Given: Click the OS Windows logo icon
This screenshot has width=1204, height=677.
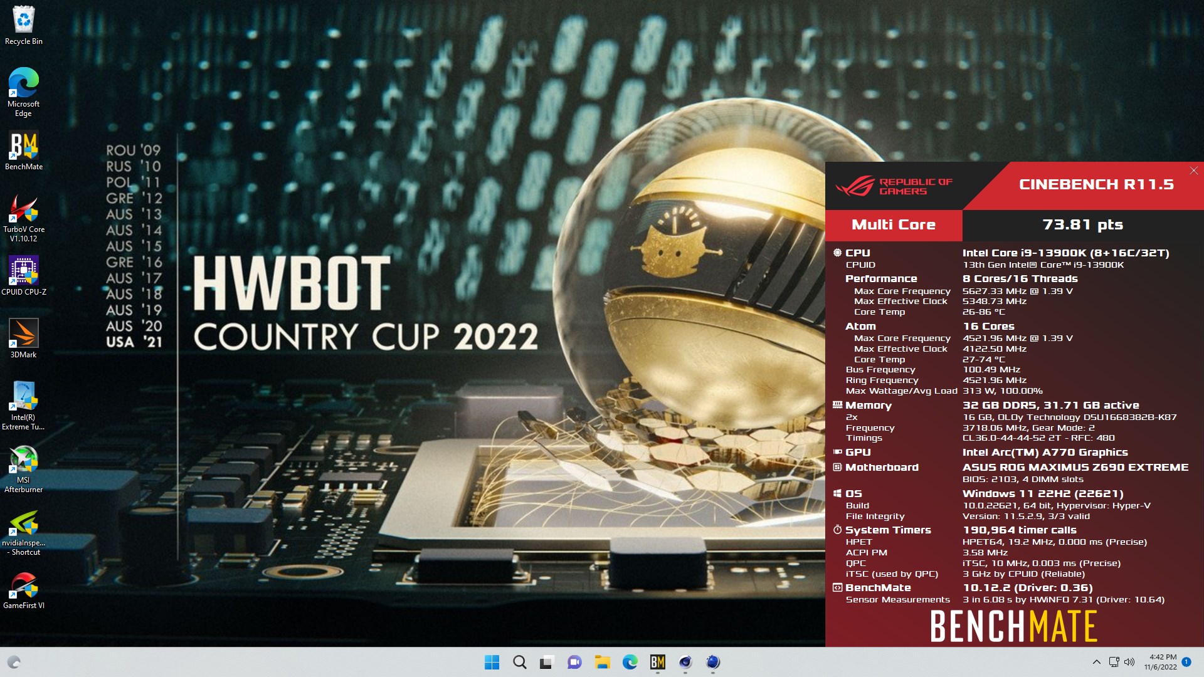Looking at the screenshot, I should pos(837,493).
